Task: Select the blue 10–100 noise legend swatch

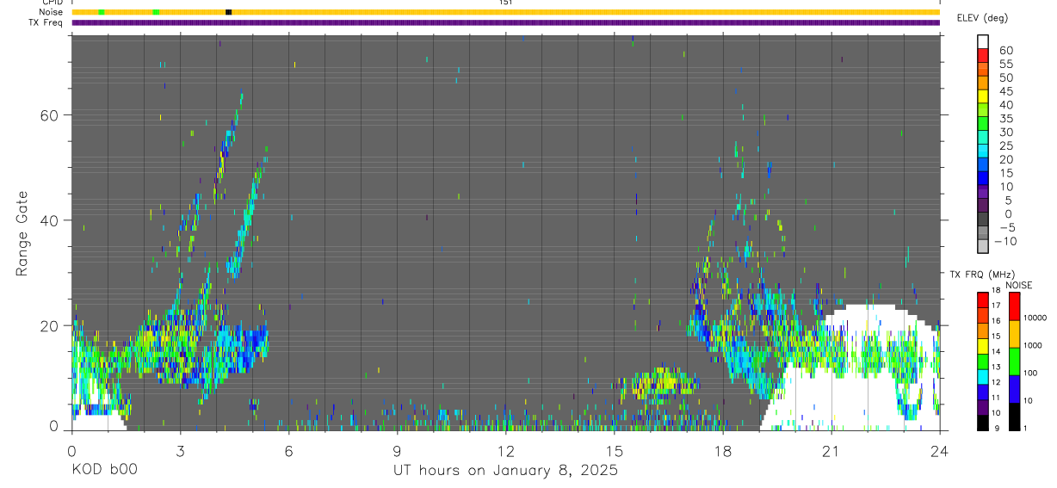Action: [1014, 389]
